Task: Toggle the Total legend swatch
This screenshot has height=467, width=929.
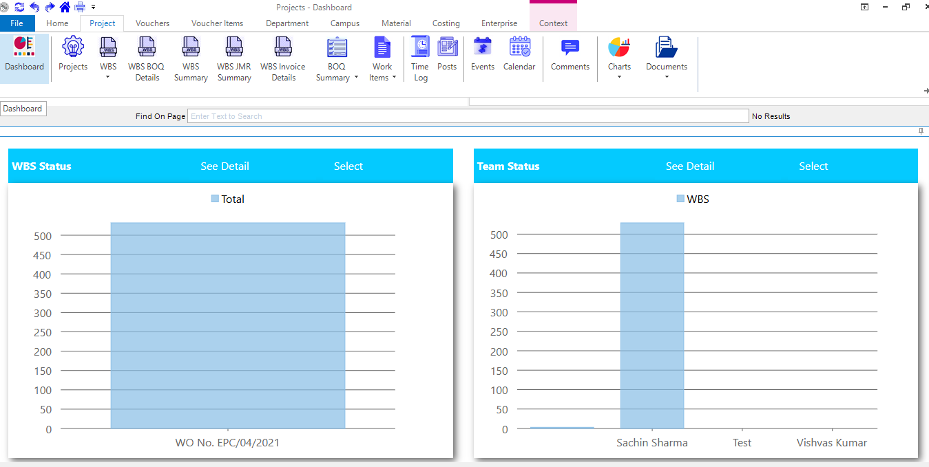Action: coord(215,199)
